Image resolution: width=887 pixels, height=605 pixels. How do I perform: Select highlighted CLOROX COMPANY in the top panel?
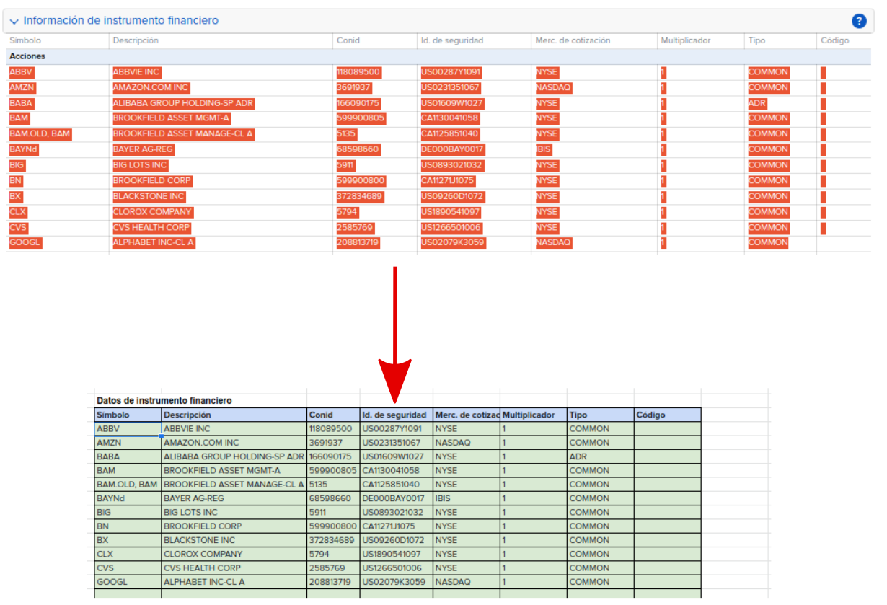[153, 212]
